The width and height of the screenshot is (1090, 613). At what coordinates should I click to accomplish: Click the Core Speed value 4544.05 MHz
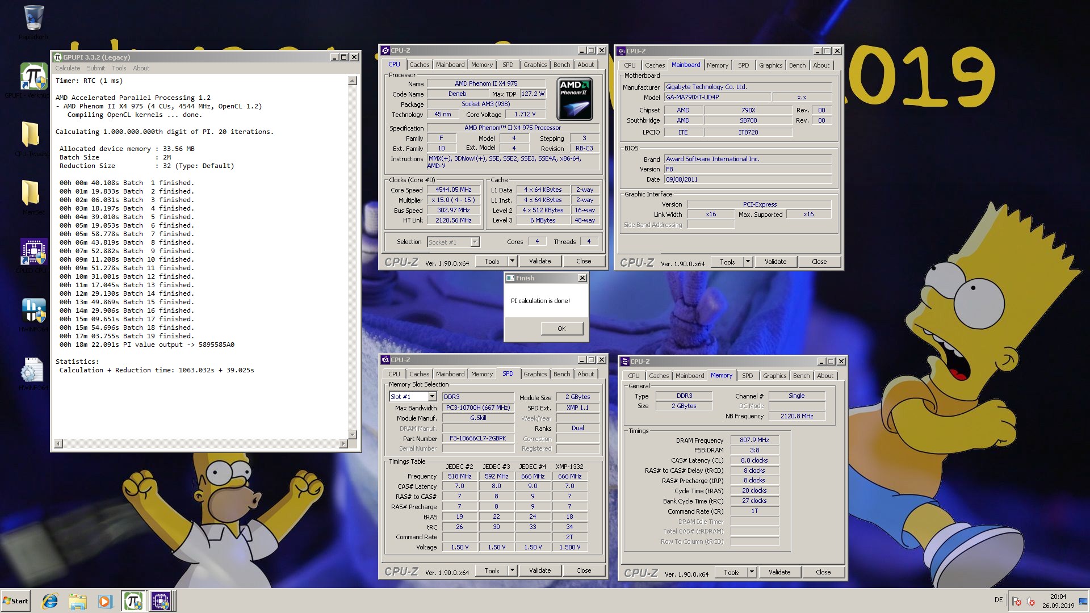pyautogui.click(x=454, y=190)
